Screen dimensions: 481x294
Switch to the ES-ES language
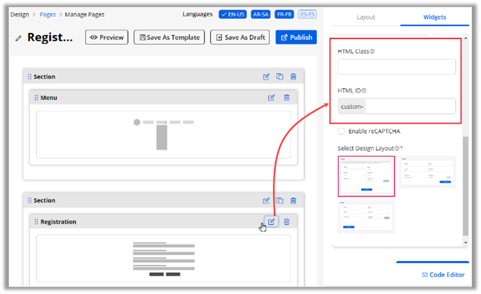pos(307,14)
